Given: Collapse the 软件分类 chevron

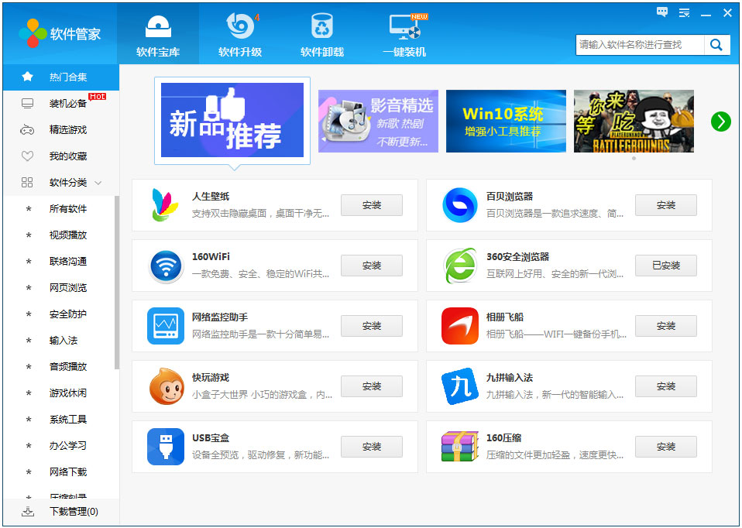Looking at the screenshot, I should pos(98,183).
